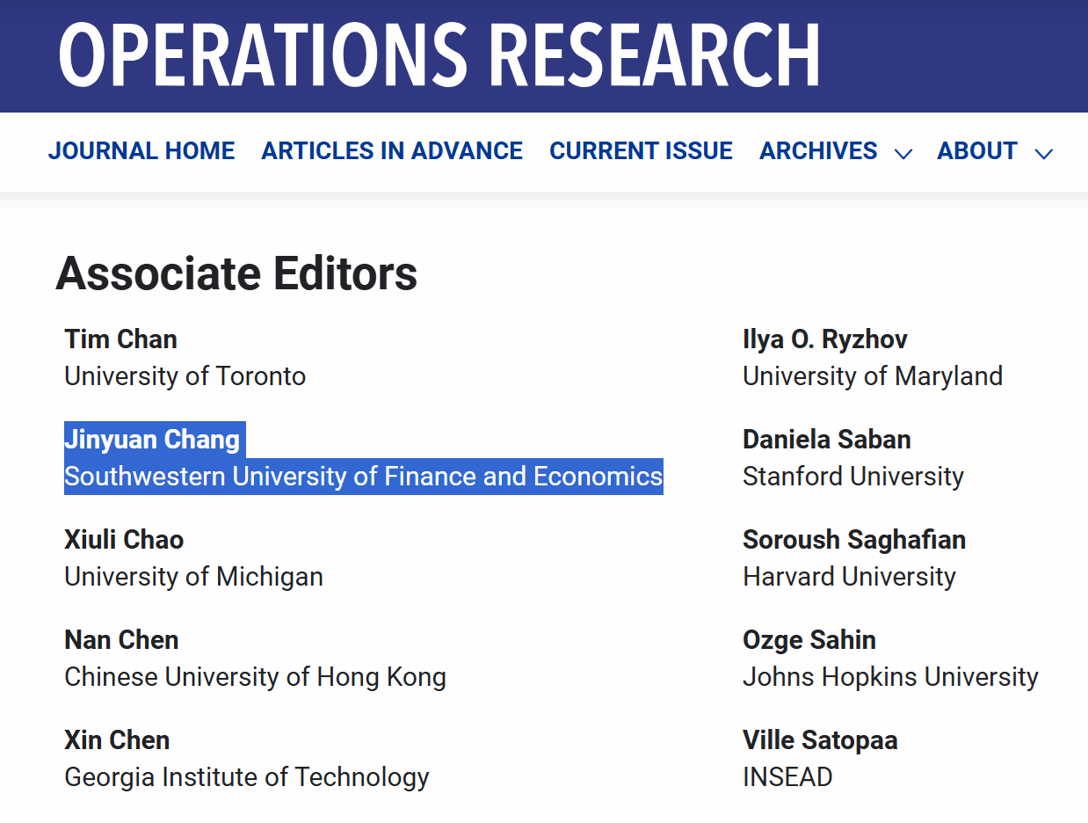Click editor name Soroush Saghafian

pos(853,540)
